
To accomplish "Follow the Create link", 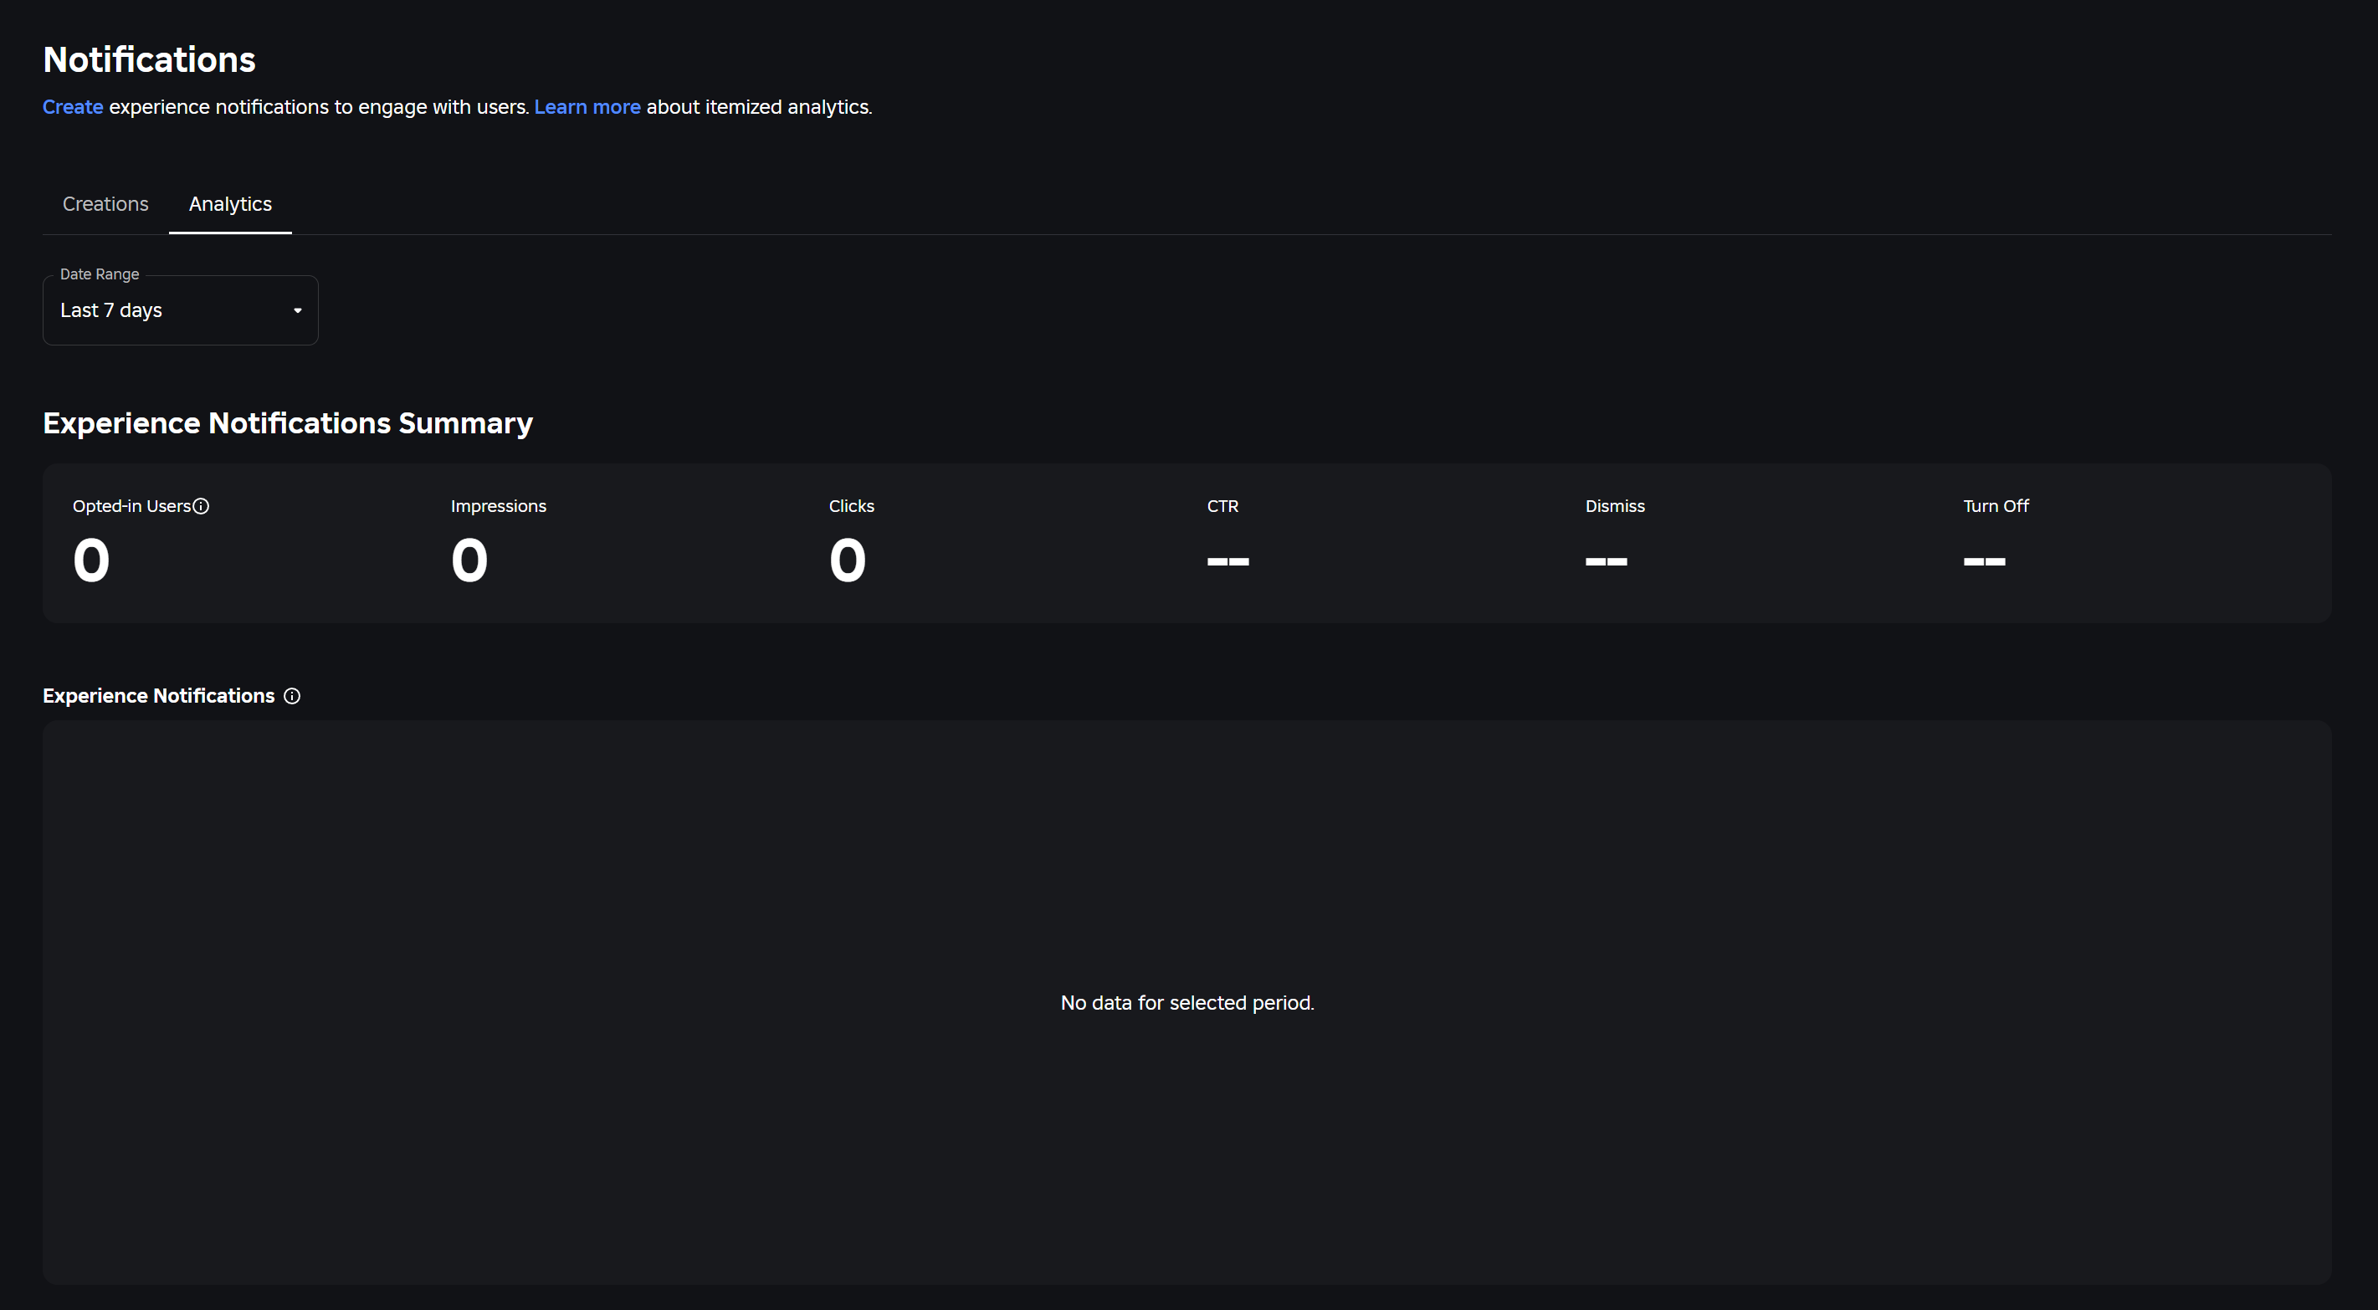I will (x=73, y=107).
